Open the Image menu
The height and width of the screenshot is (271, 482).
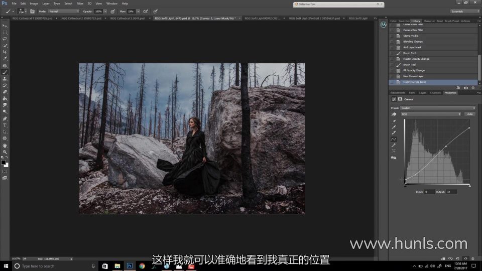pos(34,4)
